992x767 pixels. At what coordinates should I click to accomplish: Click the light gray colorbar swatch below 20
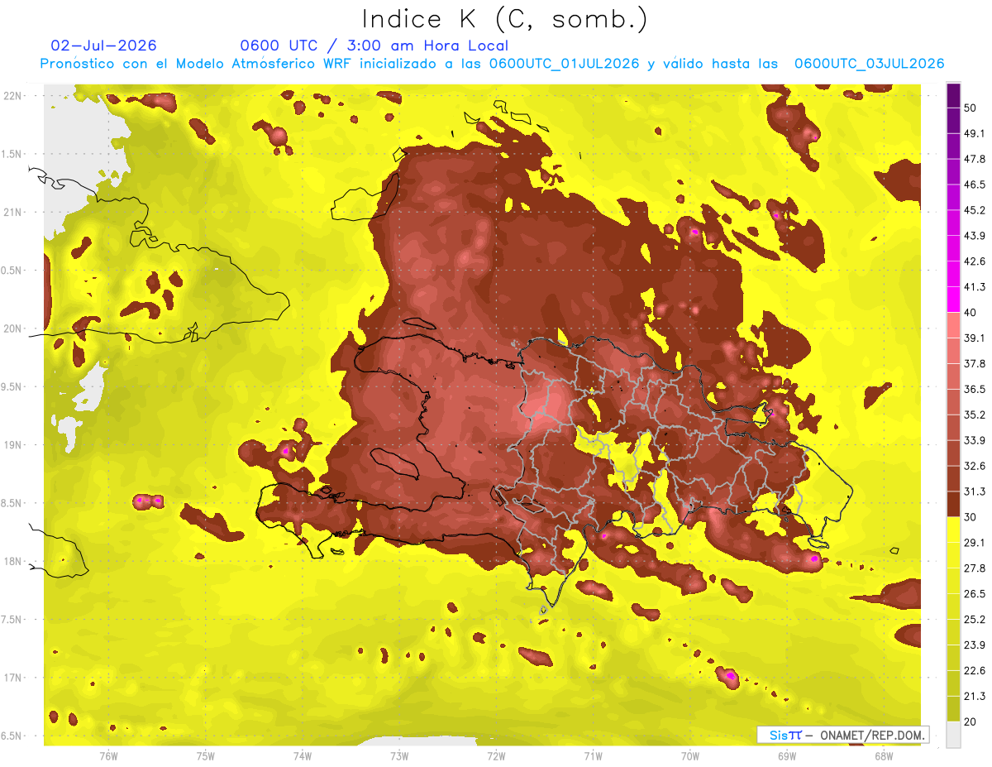tap(953, 734)
